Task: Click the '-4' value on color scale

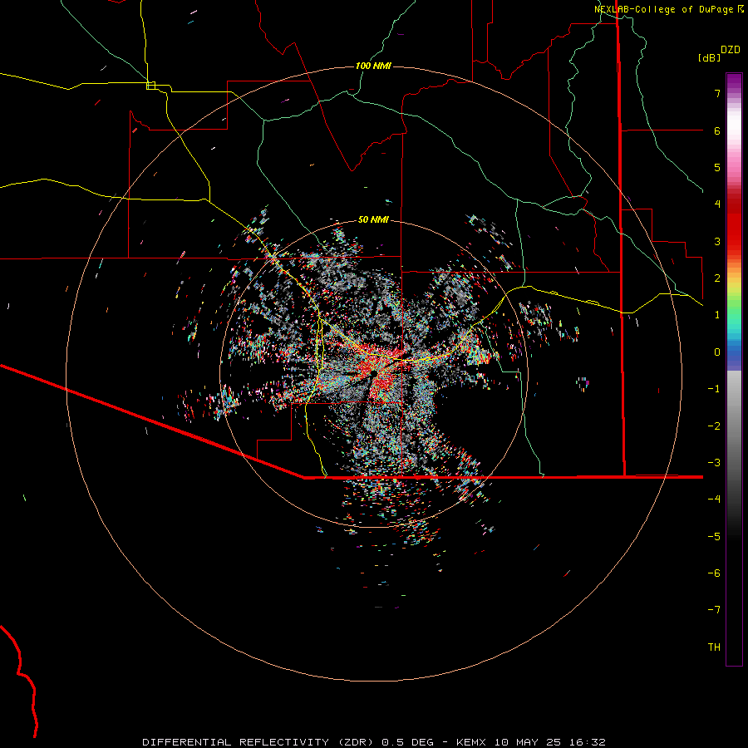Action: click(x=714, y=499)
